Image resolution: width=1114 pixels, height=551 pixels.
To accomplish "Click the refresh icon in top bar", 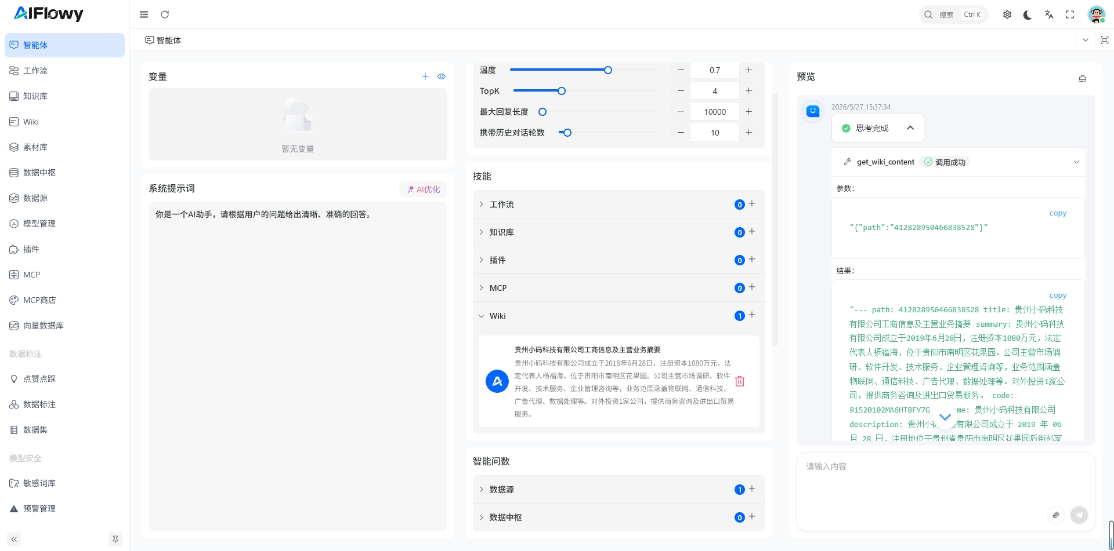I will click(x=165, y=14).
